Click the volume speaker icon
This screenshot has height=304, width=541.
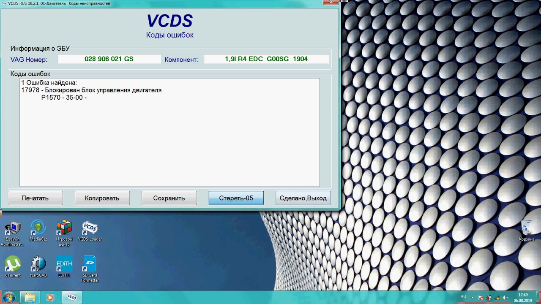(x=505, y=298)
